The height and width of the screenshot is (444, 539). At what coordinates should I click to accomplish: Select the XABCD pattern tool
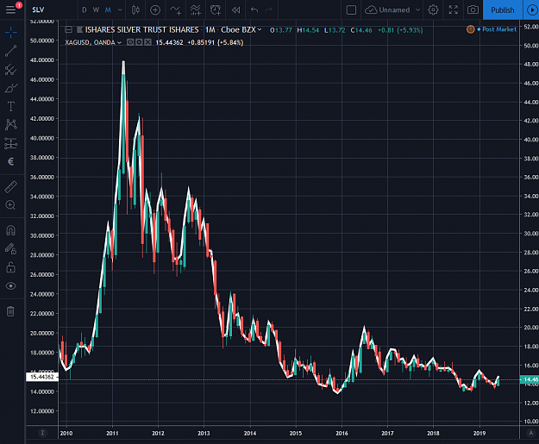tap(10, 124)
